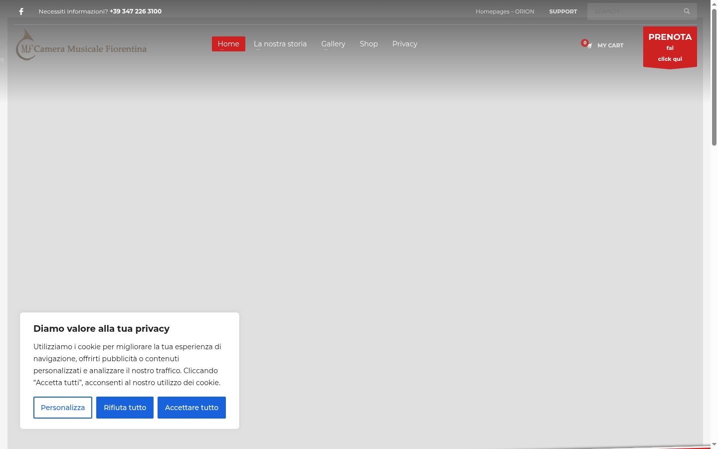Screen dimensions: 718x449
Task: Click the search magnifier icon
Action: point(687,11)
